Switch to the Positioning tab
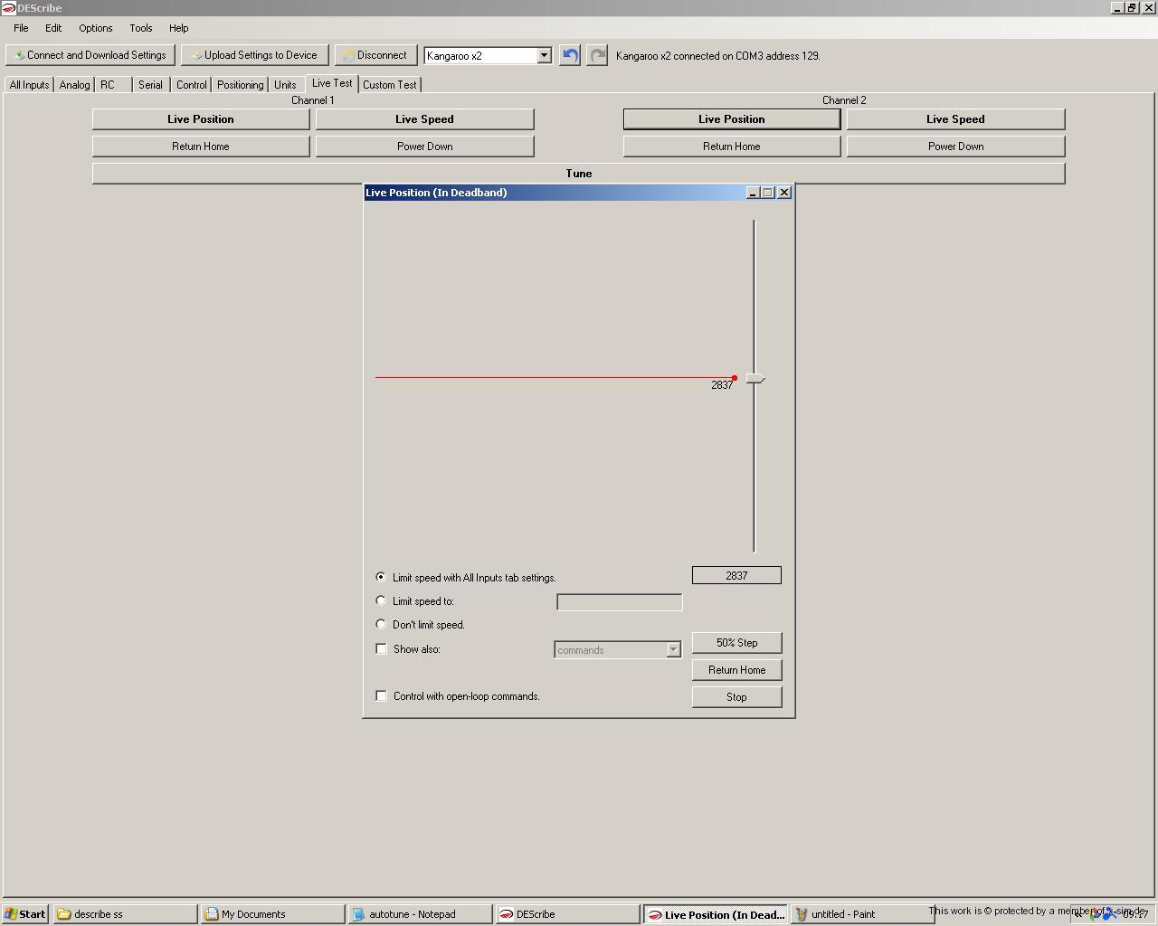1158x926 pixels. [x=240, y=85]
